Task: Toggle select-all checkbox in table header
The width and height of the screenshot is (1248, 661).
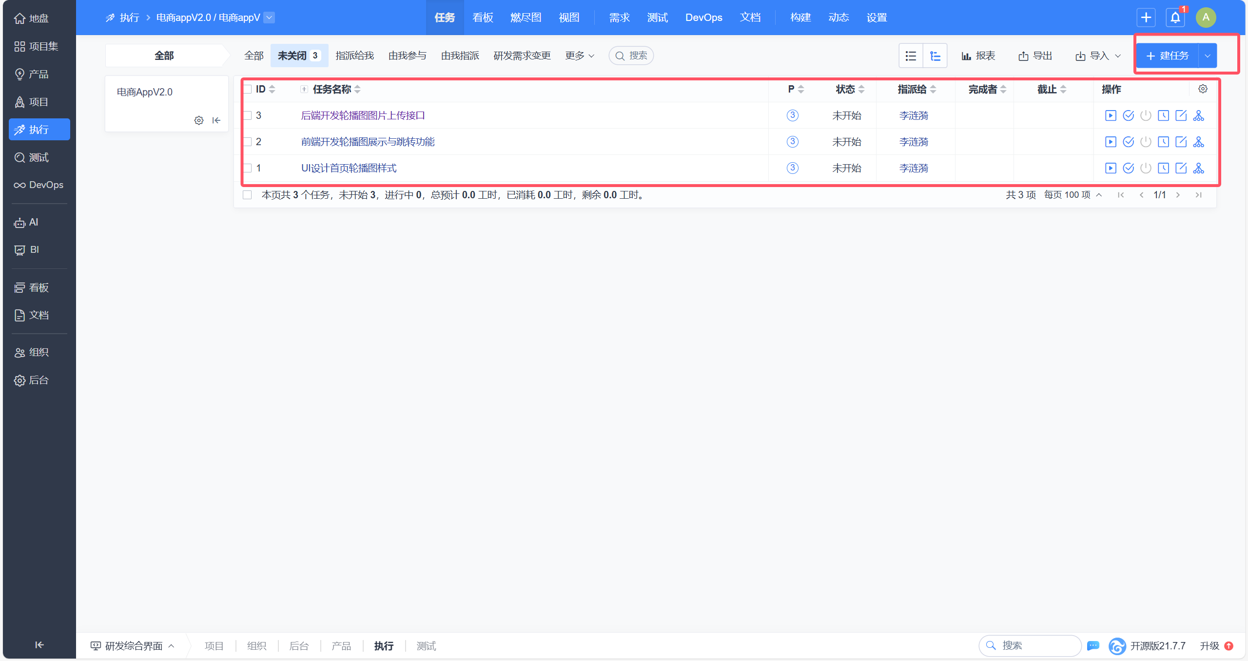Action: pos(248,89)
